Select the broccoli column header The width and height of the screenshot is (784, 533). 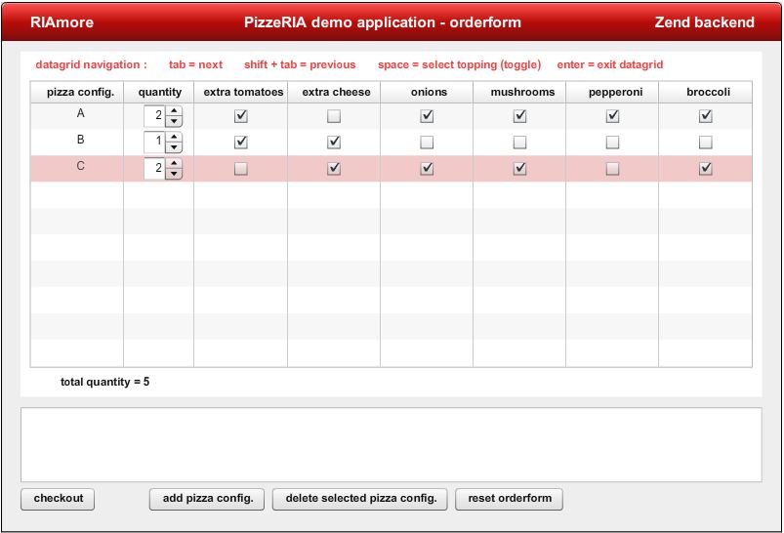point(706,92)
